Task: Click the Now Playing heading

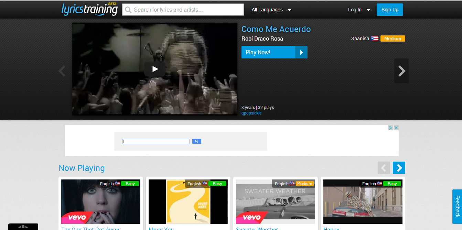Action: click(x=82, y=168)
